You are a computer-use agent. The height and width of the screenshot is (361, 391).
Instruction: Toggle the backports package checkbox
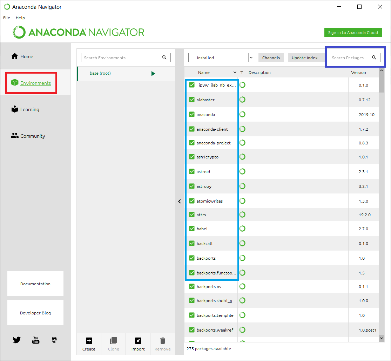click(x=192, y=258)
